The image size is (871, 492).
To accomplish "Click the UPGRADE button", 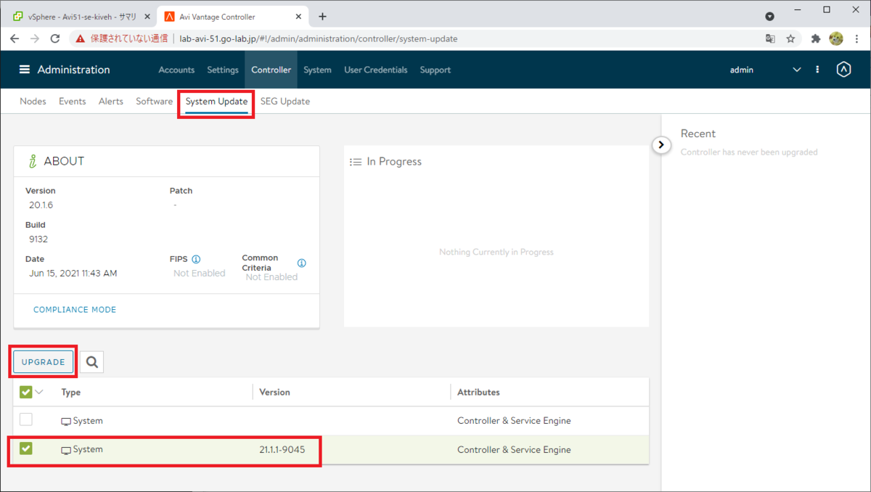I will [x=44, y=362].
